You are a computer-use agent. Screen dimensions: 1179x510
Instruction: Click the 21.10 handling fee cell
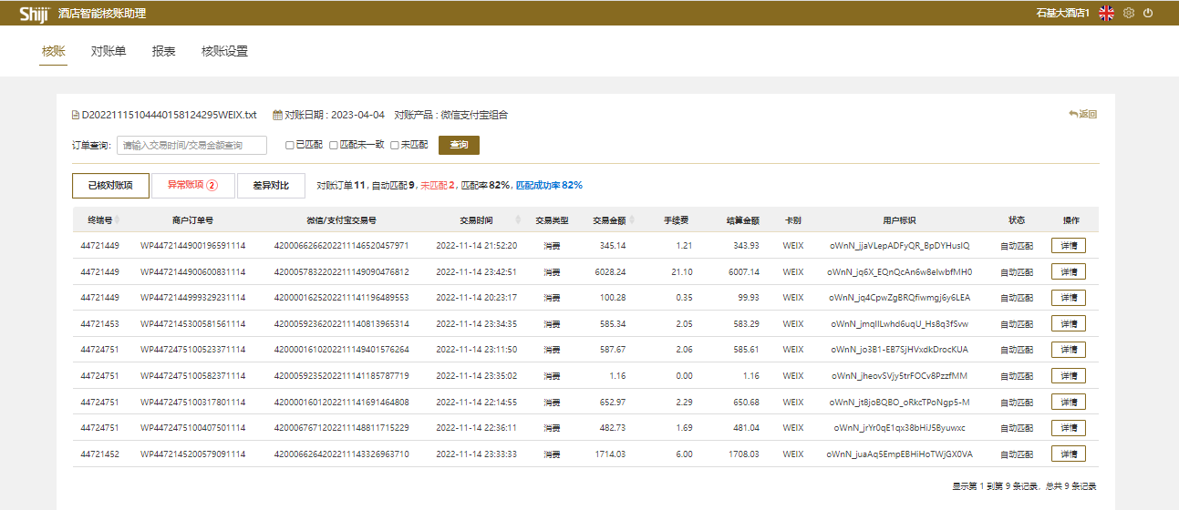(681, 272)
